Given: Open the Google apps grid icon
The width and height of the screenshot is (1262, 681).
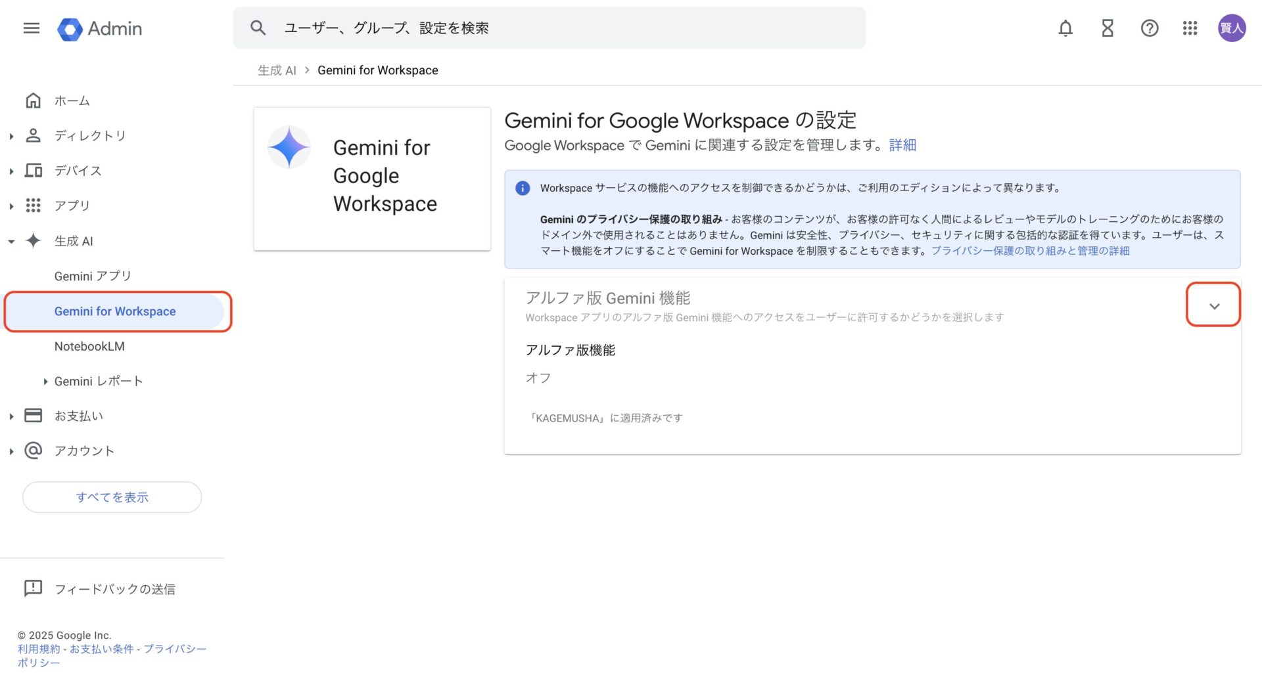Looking at the screenshot, I should point(1190,28).
